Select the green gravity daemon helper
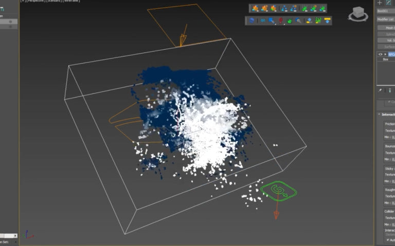Viewport: 395px width, 246px height. click(278, 191)
